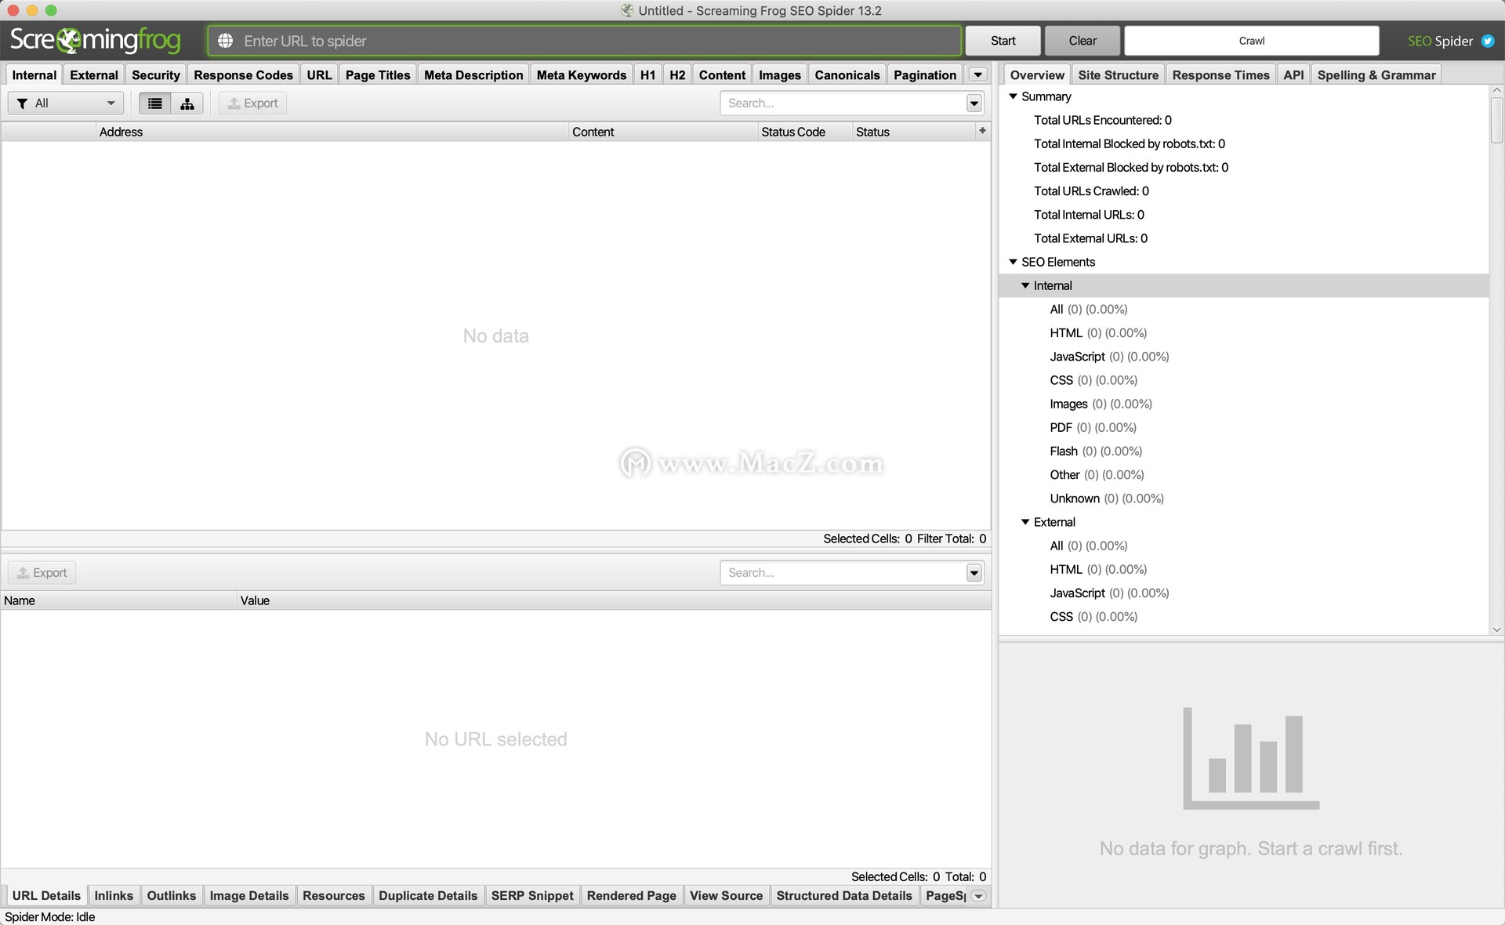Open the lower search options dropdown arrow
Image resolution: width=1505 pixels, height=925 pixels.
tap(974, 573)
